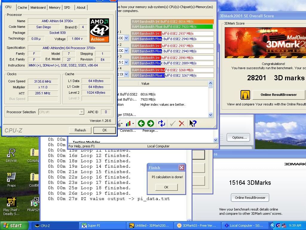Click the 3DMark2001 trees icon beside Online ResultBrowser
The height and width of the screenshot is (230, 306).
[x=245, y=95]
